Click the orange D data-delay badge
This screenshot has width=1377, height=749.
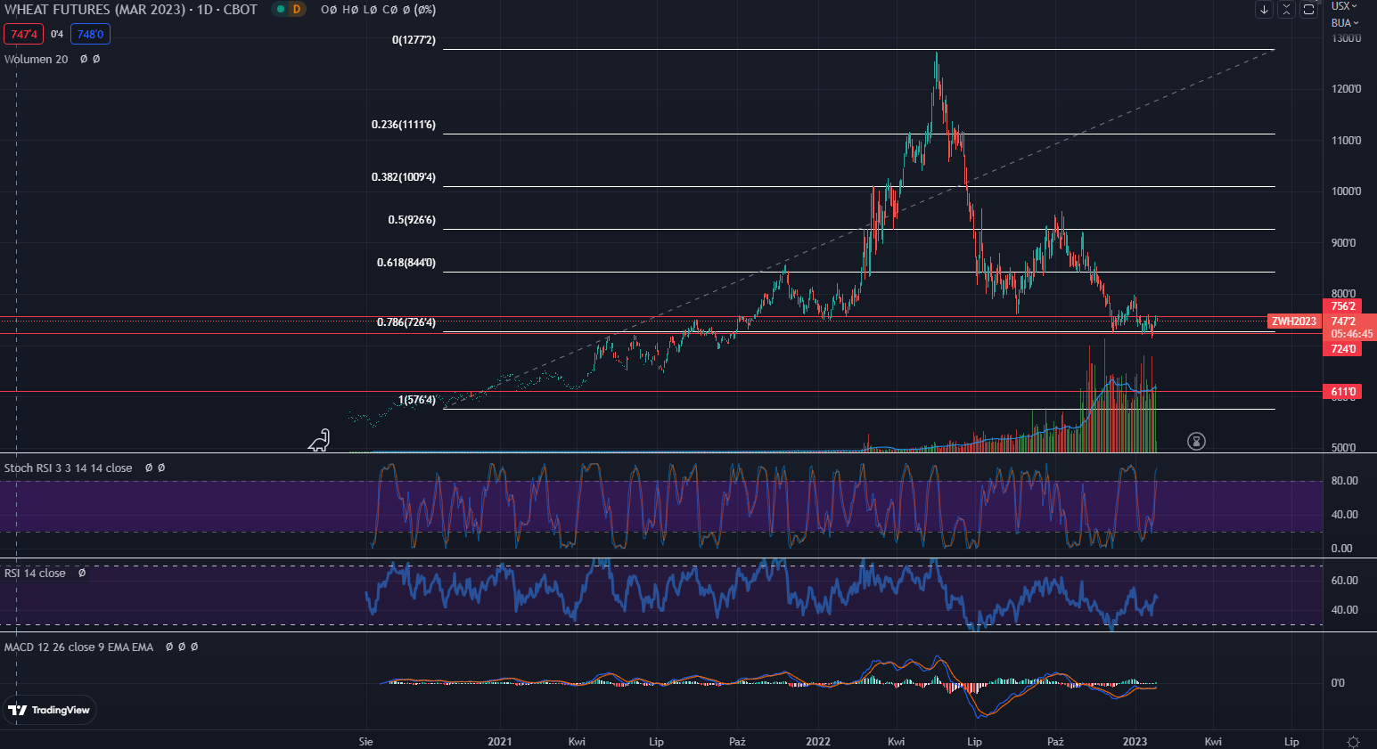[x=297, y=10]
